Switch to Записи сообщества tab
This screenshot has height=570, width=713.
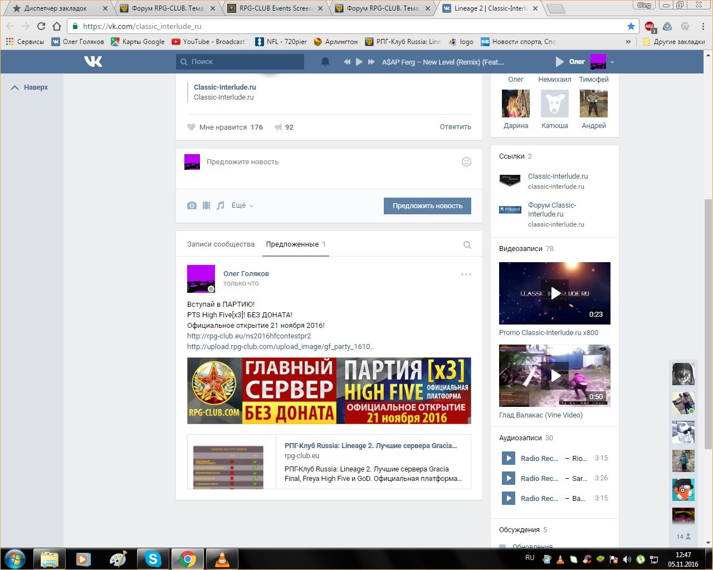(221, 244)
